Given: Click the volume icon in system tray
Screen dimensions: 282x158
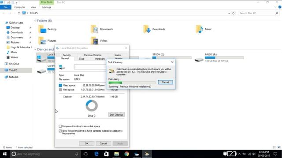Looking at the screenshot, I should coord(254,154).
